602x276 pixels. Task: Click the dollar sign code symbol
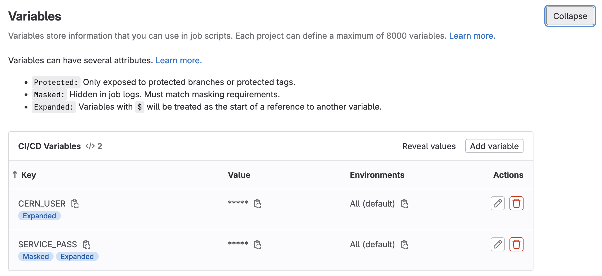[x=140, y=107]
